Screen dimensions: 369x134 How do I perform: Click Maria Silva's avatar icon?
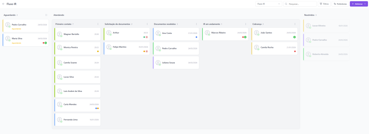[x=8, y=39]
